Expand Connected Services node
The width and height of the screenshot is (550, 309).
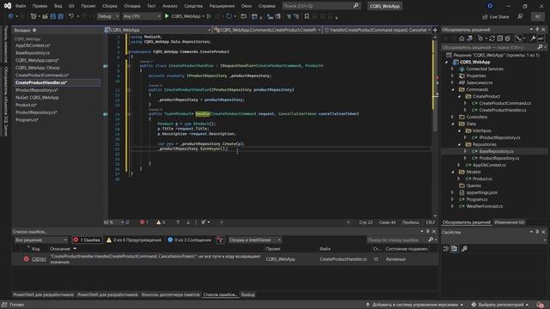tap(453, 69)
